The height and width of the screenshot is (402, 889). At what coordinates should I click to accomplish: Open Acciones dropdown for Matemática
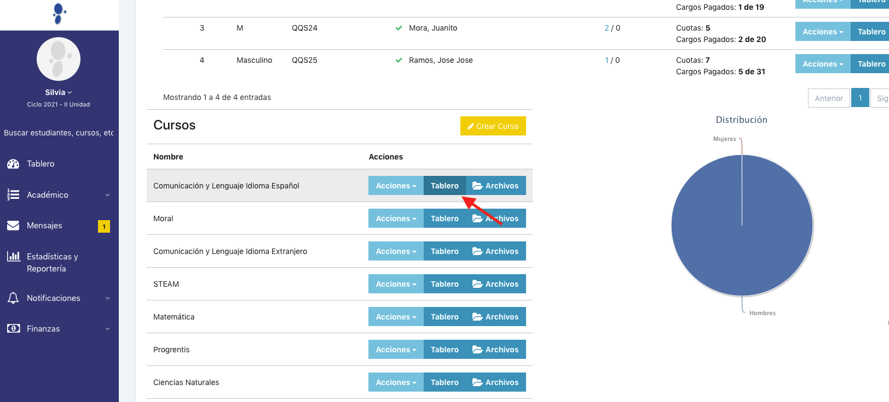[396, 317]
